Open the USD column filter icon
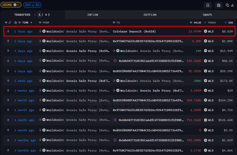 pyautogui.click(x=226, y=23)
